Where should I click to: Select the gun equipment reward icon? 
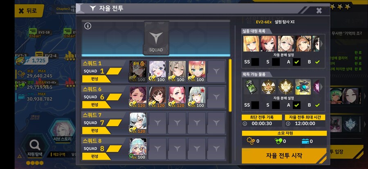(x=303, y=87)
